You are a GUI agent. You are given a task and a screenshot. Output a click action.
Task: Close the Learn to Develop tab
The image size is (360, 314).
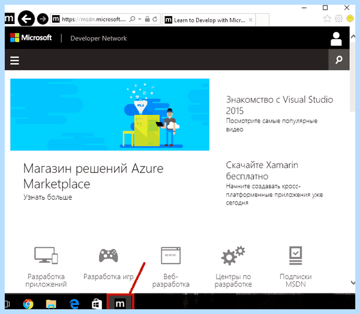[x=250, y=20]
